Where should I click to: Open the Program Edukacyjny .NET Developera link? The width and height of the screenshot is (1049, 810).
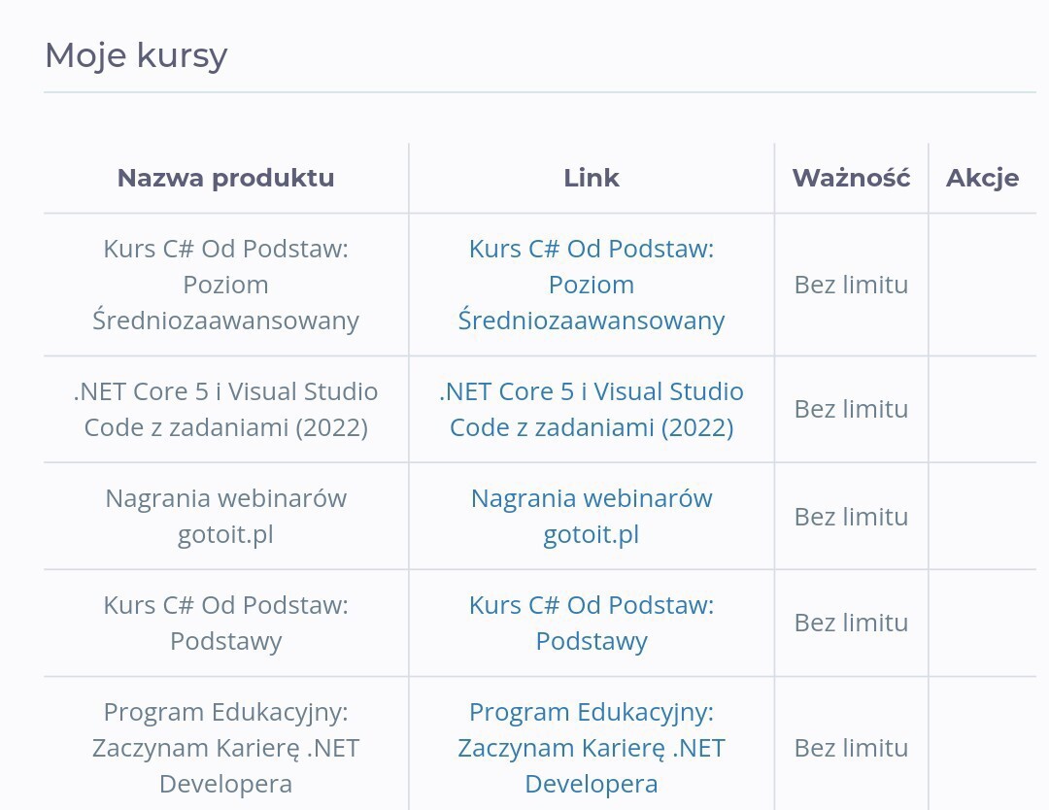tap(591, 748)
